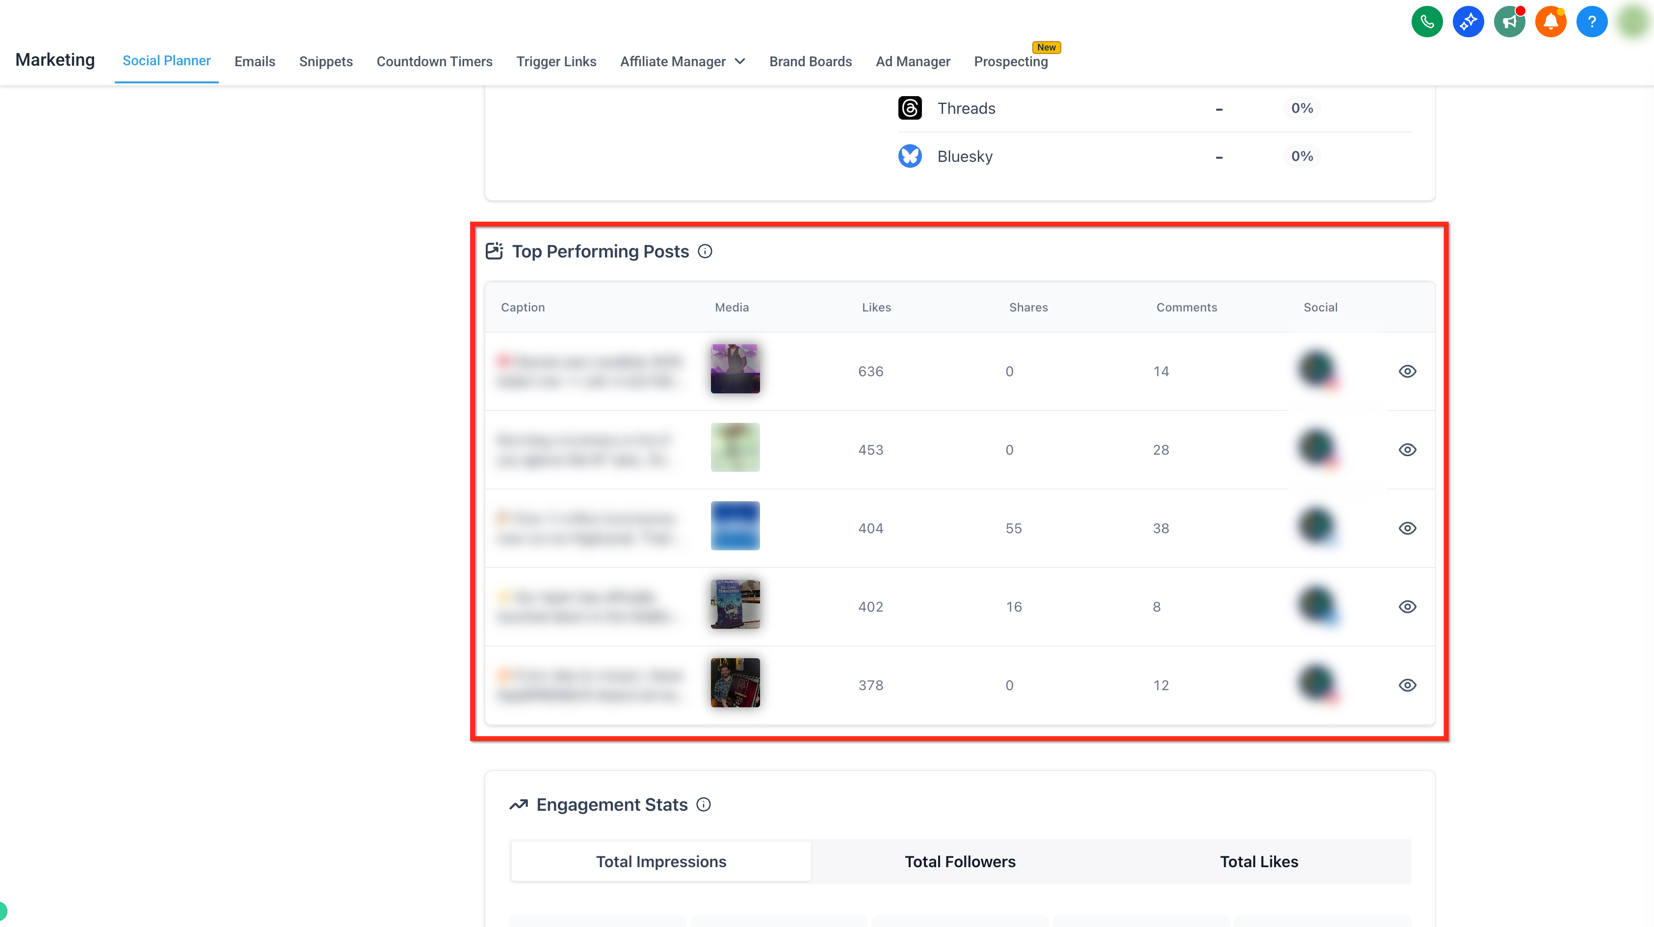1654x927 pixels.
Task: Click the info icon beside Engagement Stats
Action: 704,804
